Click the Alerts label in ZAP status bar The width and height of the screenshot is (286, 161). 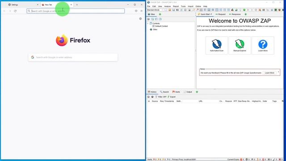(x=150, y=160)
